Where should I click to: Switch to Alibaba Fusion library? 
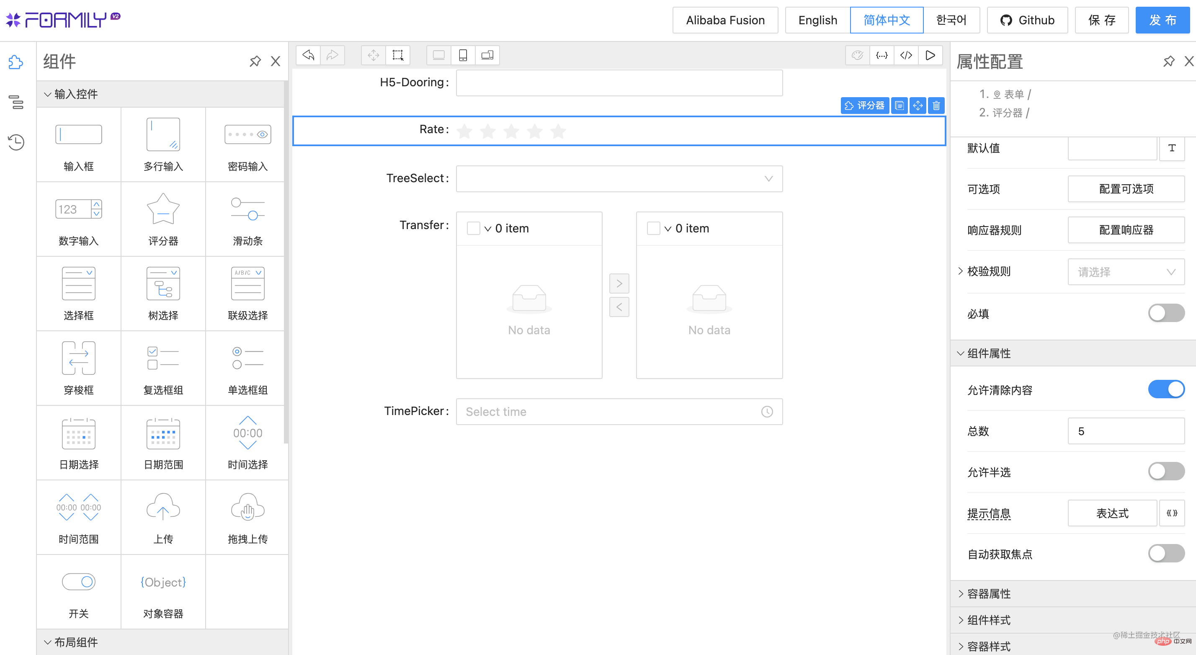tap(725, 20)
